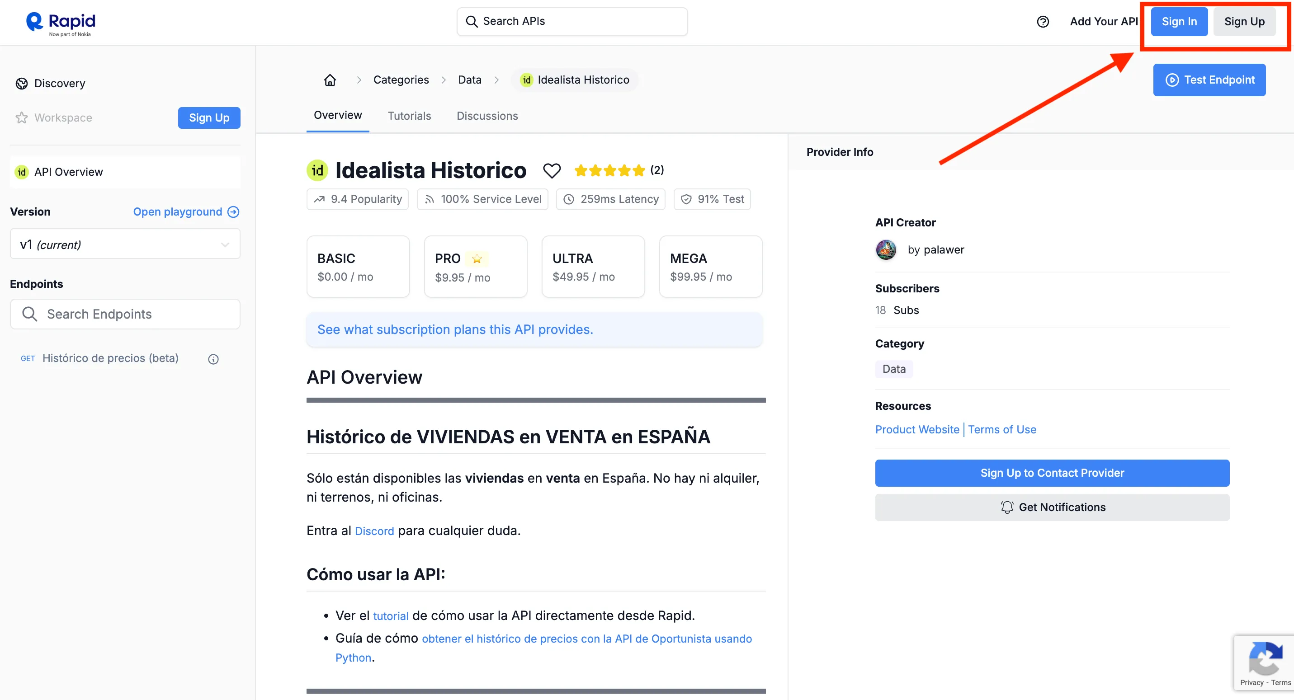Click Add Your API

(x=1103, y=22)
